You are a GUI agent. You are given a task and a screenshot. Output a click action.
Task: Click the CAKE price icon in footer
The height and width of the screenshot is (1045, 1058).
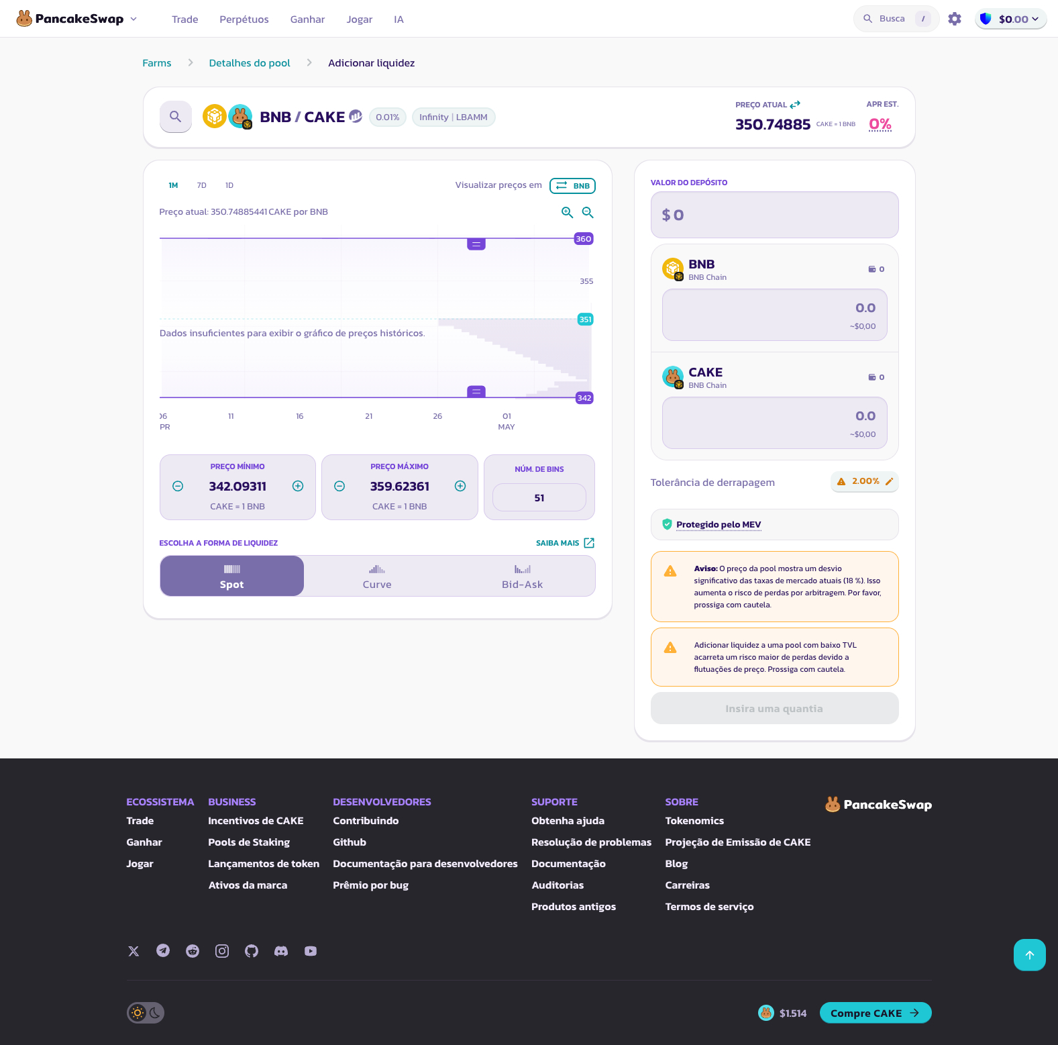tap(765, 1013)
